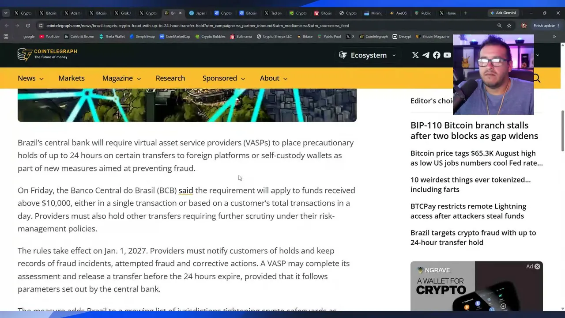
Task: Open '10 weirdest things ever tokenized' article
Action: click(471, 185)
